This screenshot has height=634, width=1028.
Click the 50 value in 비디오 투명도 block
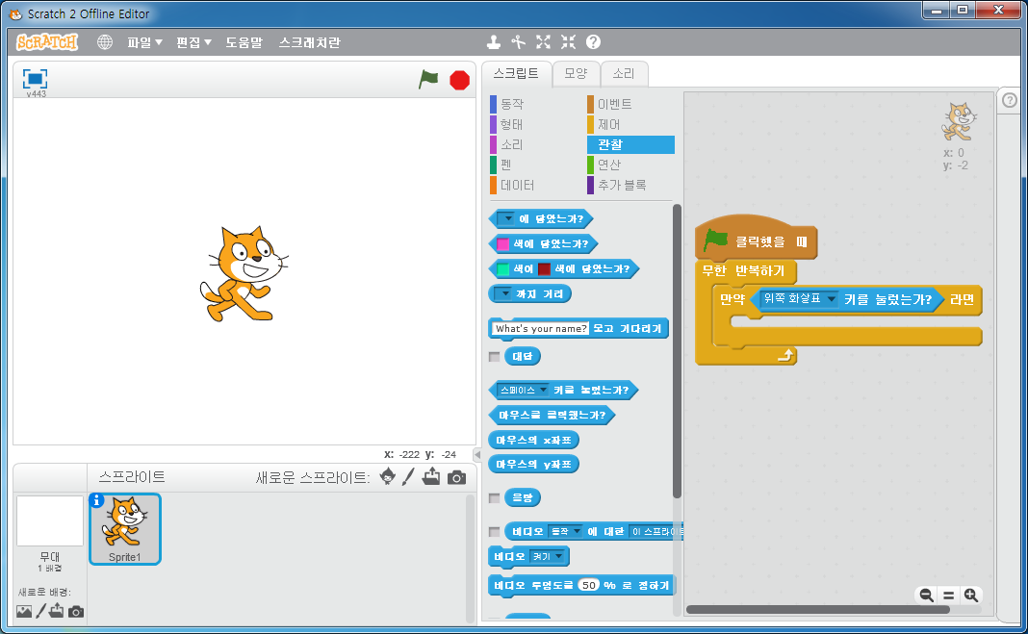[x=589, y=585]
